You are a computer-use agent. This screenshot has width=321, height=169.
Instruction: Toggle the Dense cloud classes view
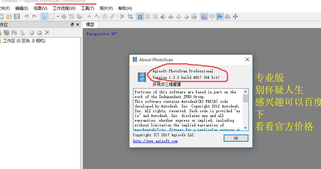coord(155,17)
